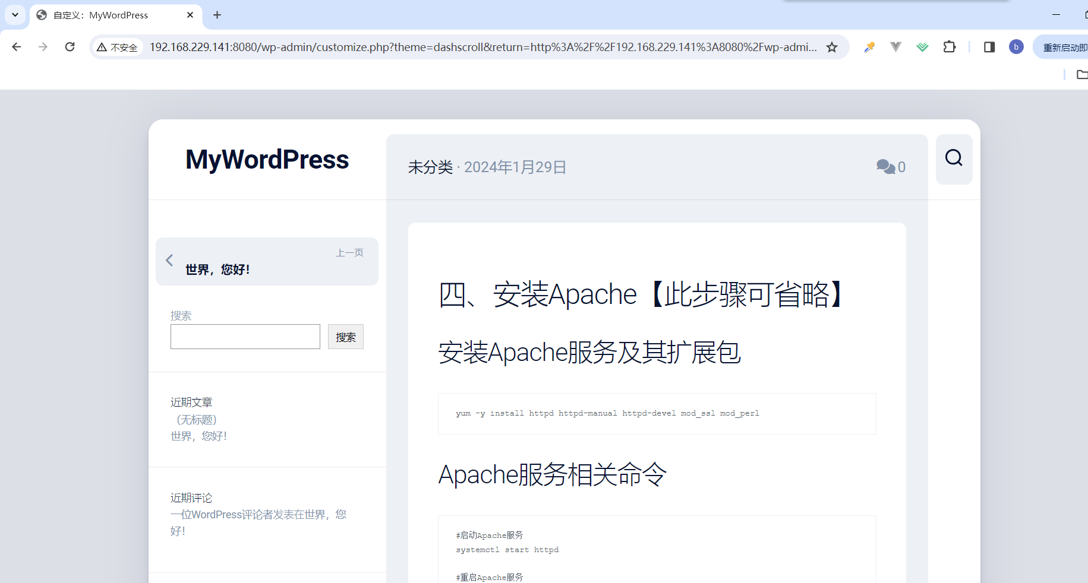Screen dimensions: 1088x583
Task: Open the tab search dropdown chevron
Action: coord(15,15)
